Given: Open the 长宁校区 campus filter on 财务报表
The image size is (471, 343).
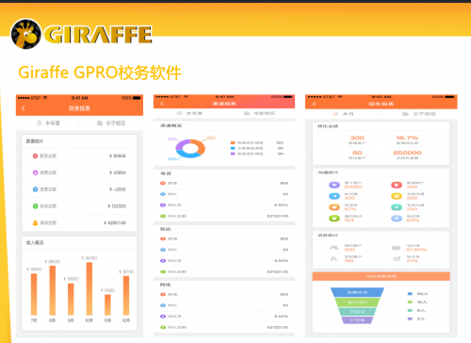Looking at the screenshot, I should click(111, 123).
